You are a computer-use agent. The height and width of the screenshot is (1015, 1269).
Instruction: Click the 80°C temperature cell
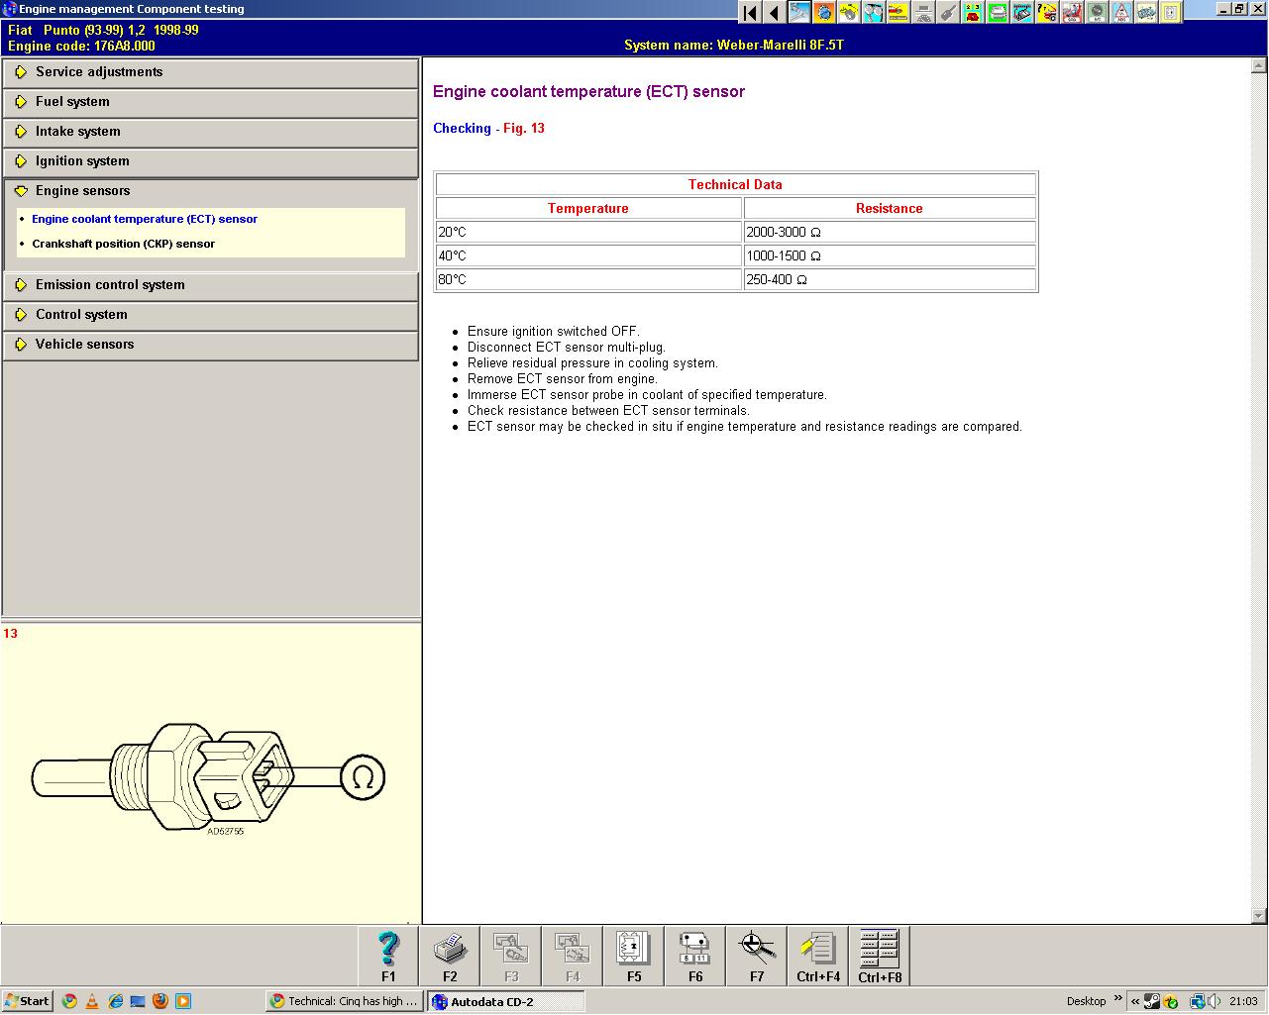[588, 279]
